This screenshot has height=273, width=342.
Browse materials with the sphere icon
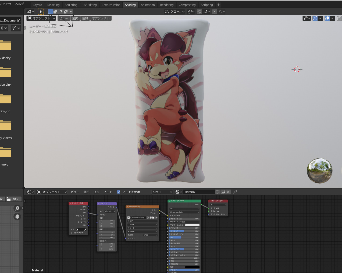[x=179, y=192]
